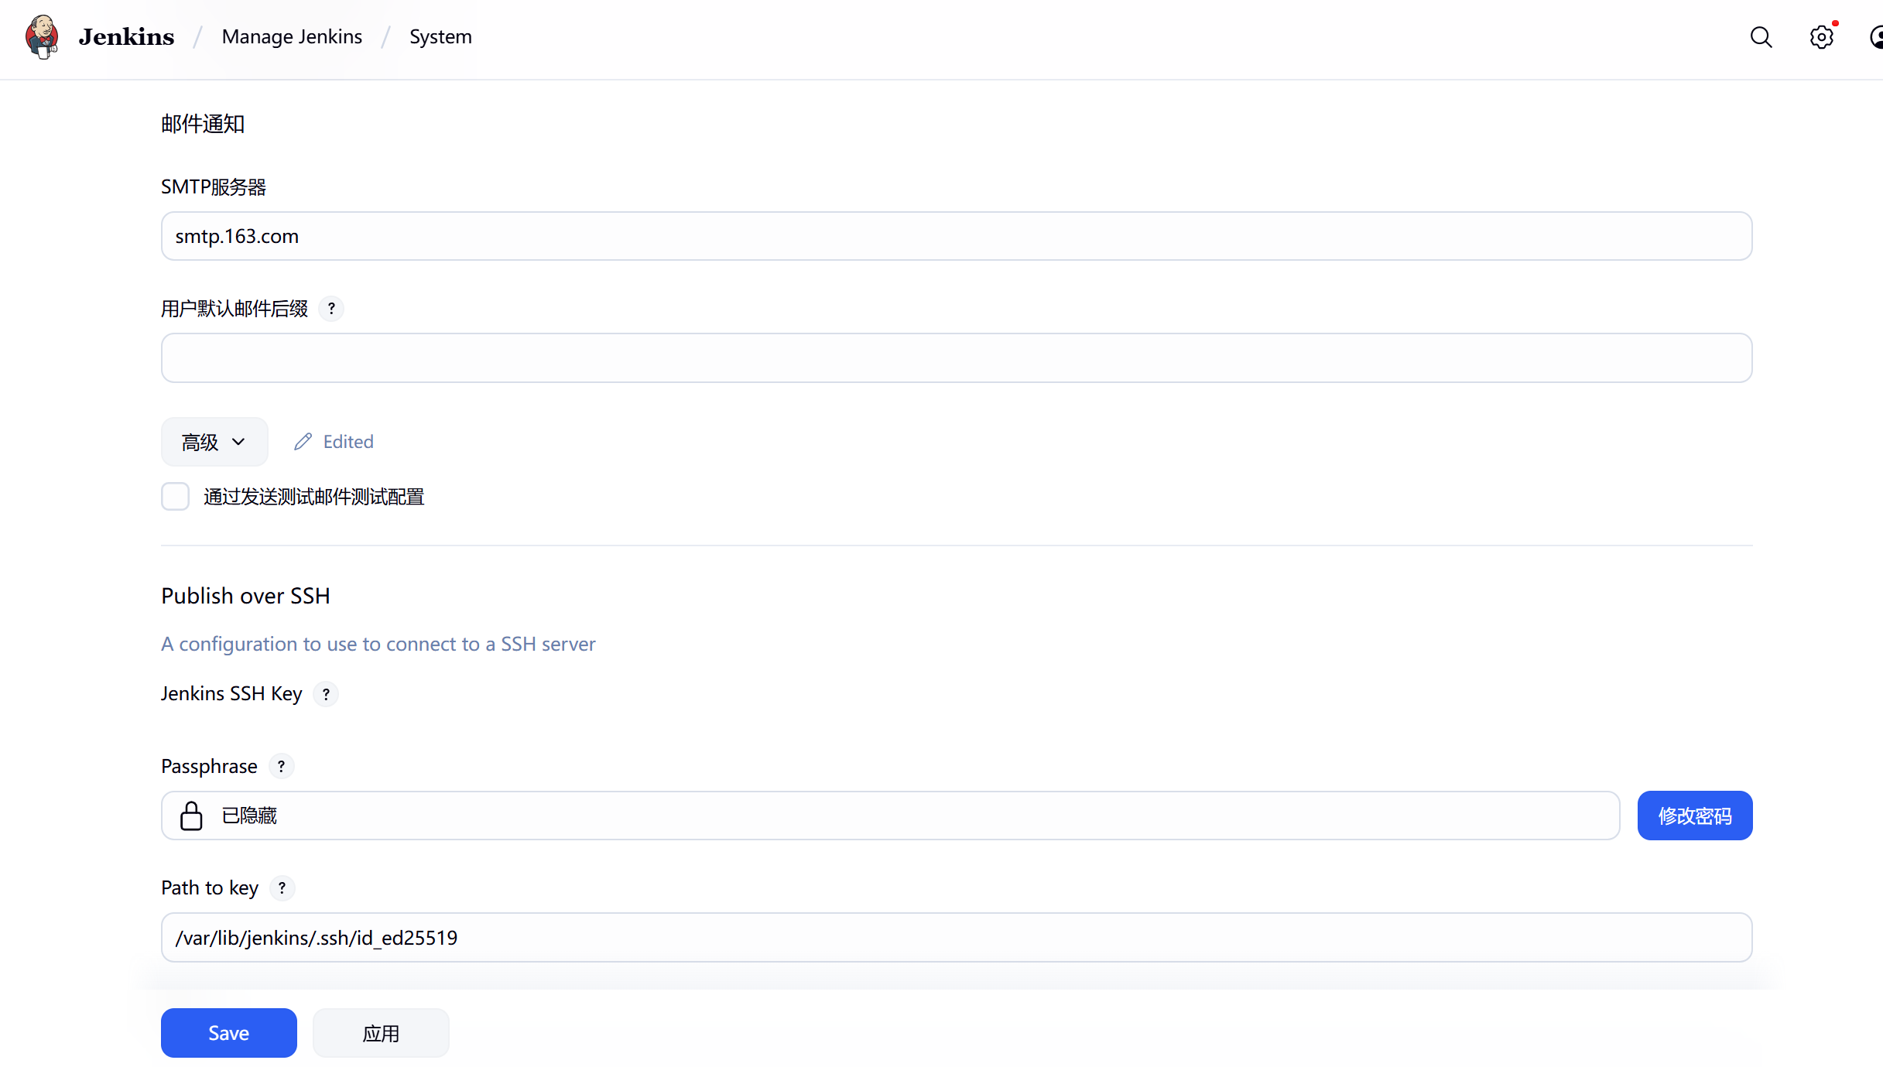The image size is (1883, 1067).
Task: Click help icon next to Jenkins SSH Key
Action: coord(326,694)
